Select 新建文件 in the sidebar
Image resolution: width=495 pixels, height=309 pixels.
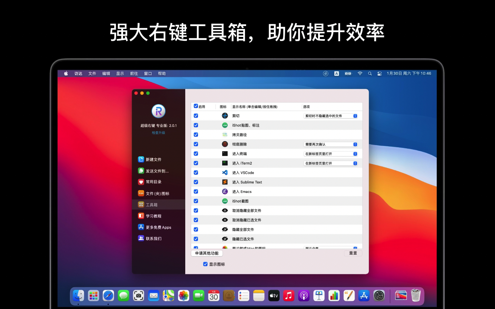pos(153,160)
